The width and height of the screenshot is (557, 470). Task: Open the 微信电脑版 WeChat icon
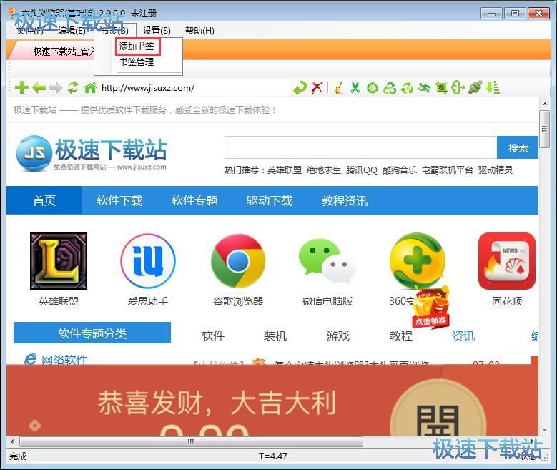tap(327, 260)
